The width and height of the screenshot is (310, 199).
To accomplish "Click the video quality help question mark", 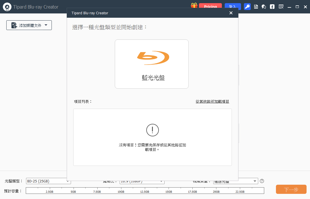I will coord(262,181).
